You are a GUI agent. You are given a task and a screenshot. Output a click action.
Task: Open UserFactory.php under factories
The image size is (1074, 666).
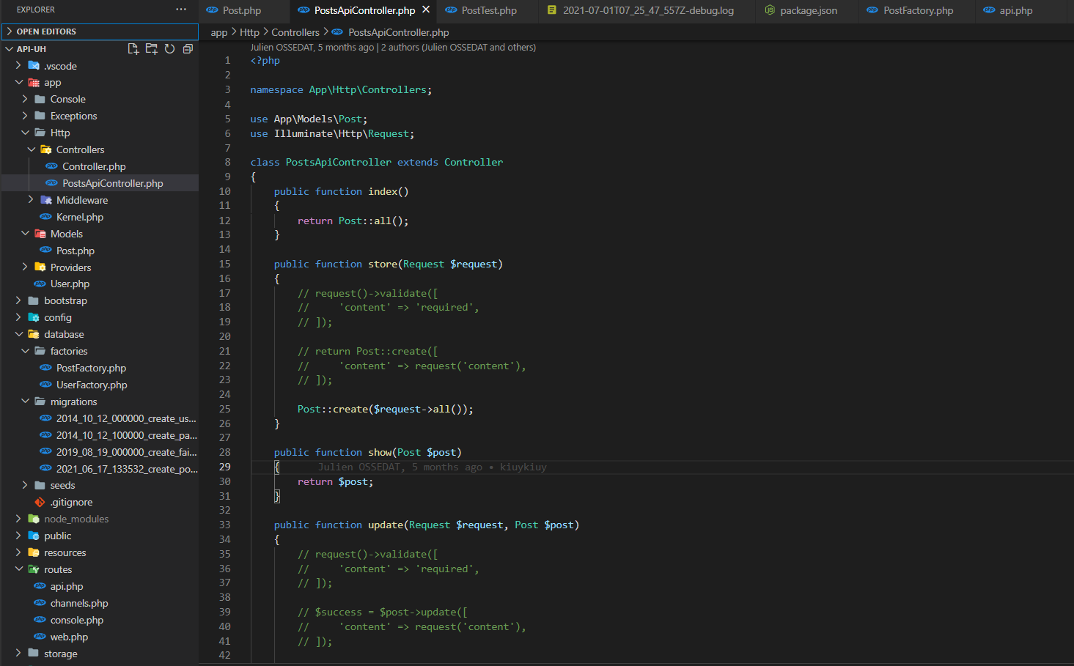coord(100,385)
